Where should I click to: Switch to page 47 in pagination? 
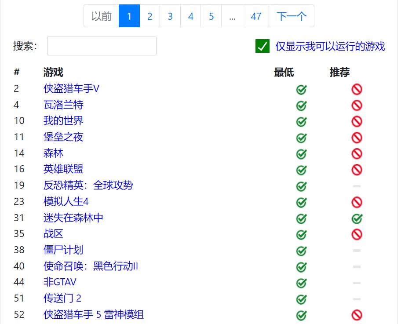[256, 16]
